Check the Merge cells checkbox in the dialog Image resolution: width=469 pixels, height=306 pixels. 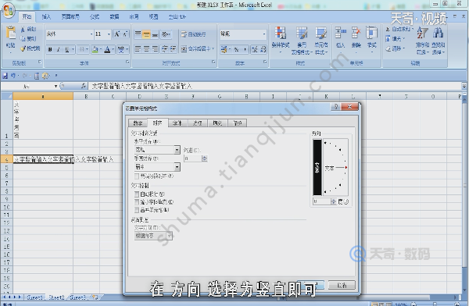(x=137, y=210)
